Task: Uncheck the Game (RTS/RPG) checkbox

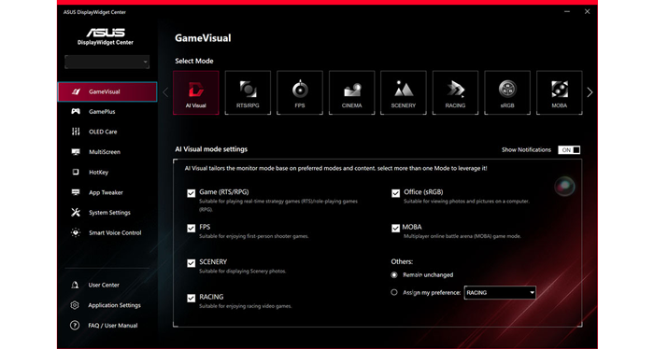Action: (191, 193)
